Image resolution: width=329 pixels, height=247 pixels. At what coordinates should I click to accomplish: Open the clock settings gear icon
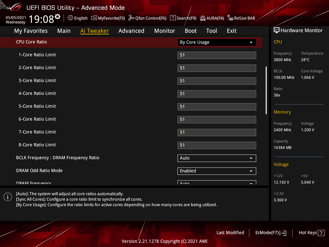click(x=58, y=17)
